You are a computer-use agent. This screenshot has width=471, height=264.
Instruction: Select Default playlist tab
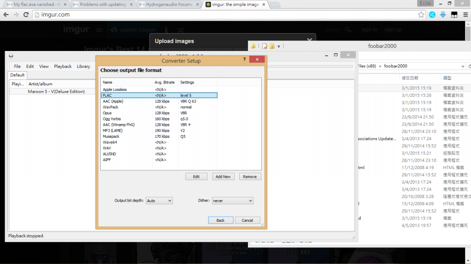pos(17,75)
